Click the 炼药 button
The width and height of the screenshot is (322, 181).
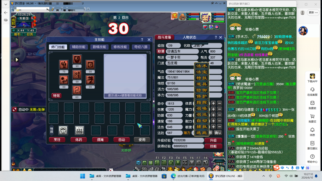click(x=79, y=140)
